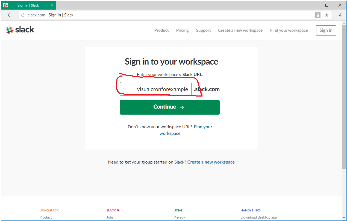
Task: Bookmark the page via the star icon
Action: click(x=327, y=15)
